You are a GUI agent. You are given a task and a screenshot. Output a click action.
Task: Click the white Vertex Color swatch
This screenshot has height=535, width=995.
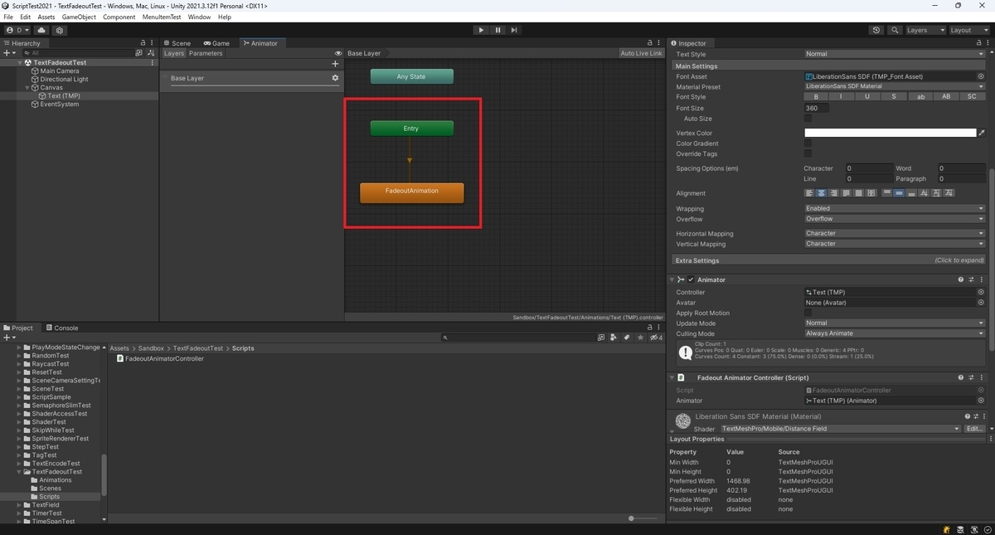pos(890,133)
